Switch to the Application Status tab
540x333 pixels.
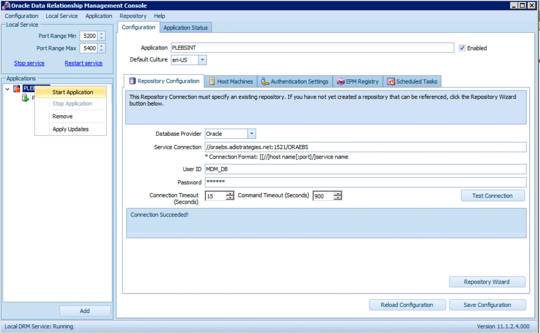pos(186,28)
